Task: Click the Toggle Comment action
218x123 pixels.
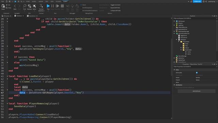Action: coord(115,5)
